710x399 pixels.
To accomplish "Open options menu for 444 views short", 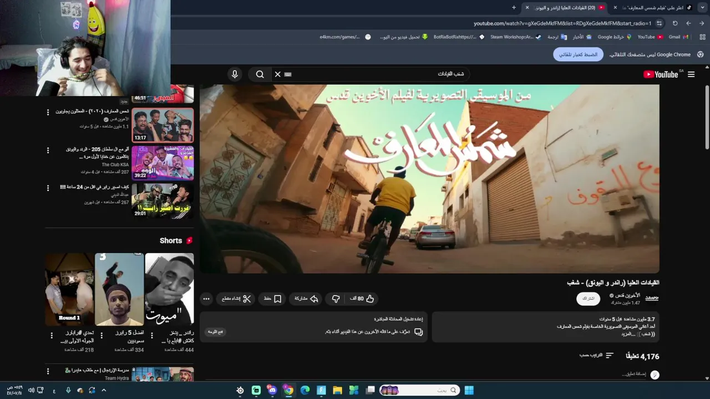I will pyautogui.click(x=151, y=335).
